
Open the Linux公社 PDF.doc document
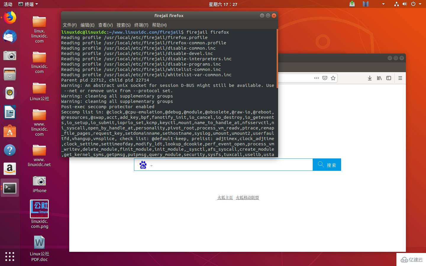tap(39, 249)
